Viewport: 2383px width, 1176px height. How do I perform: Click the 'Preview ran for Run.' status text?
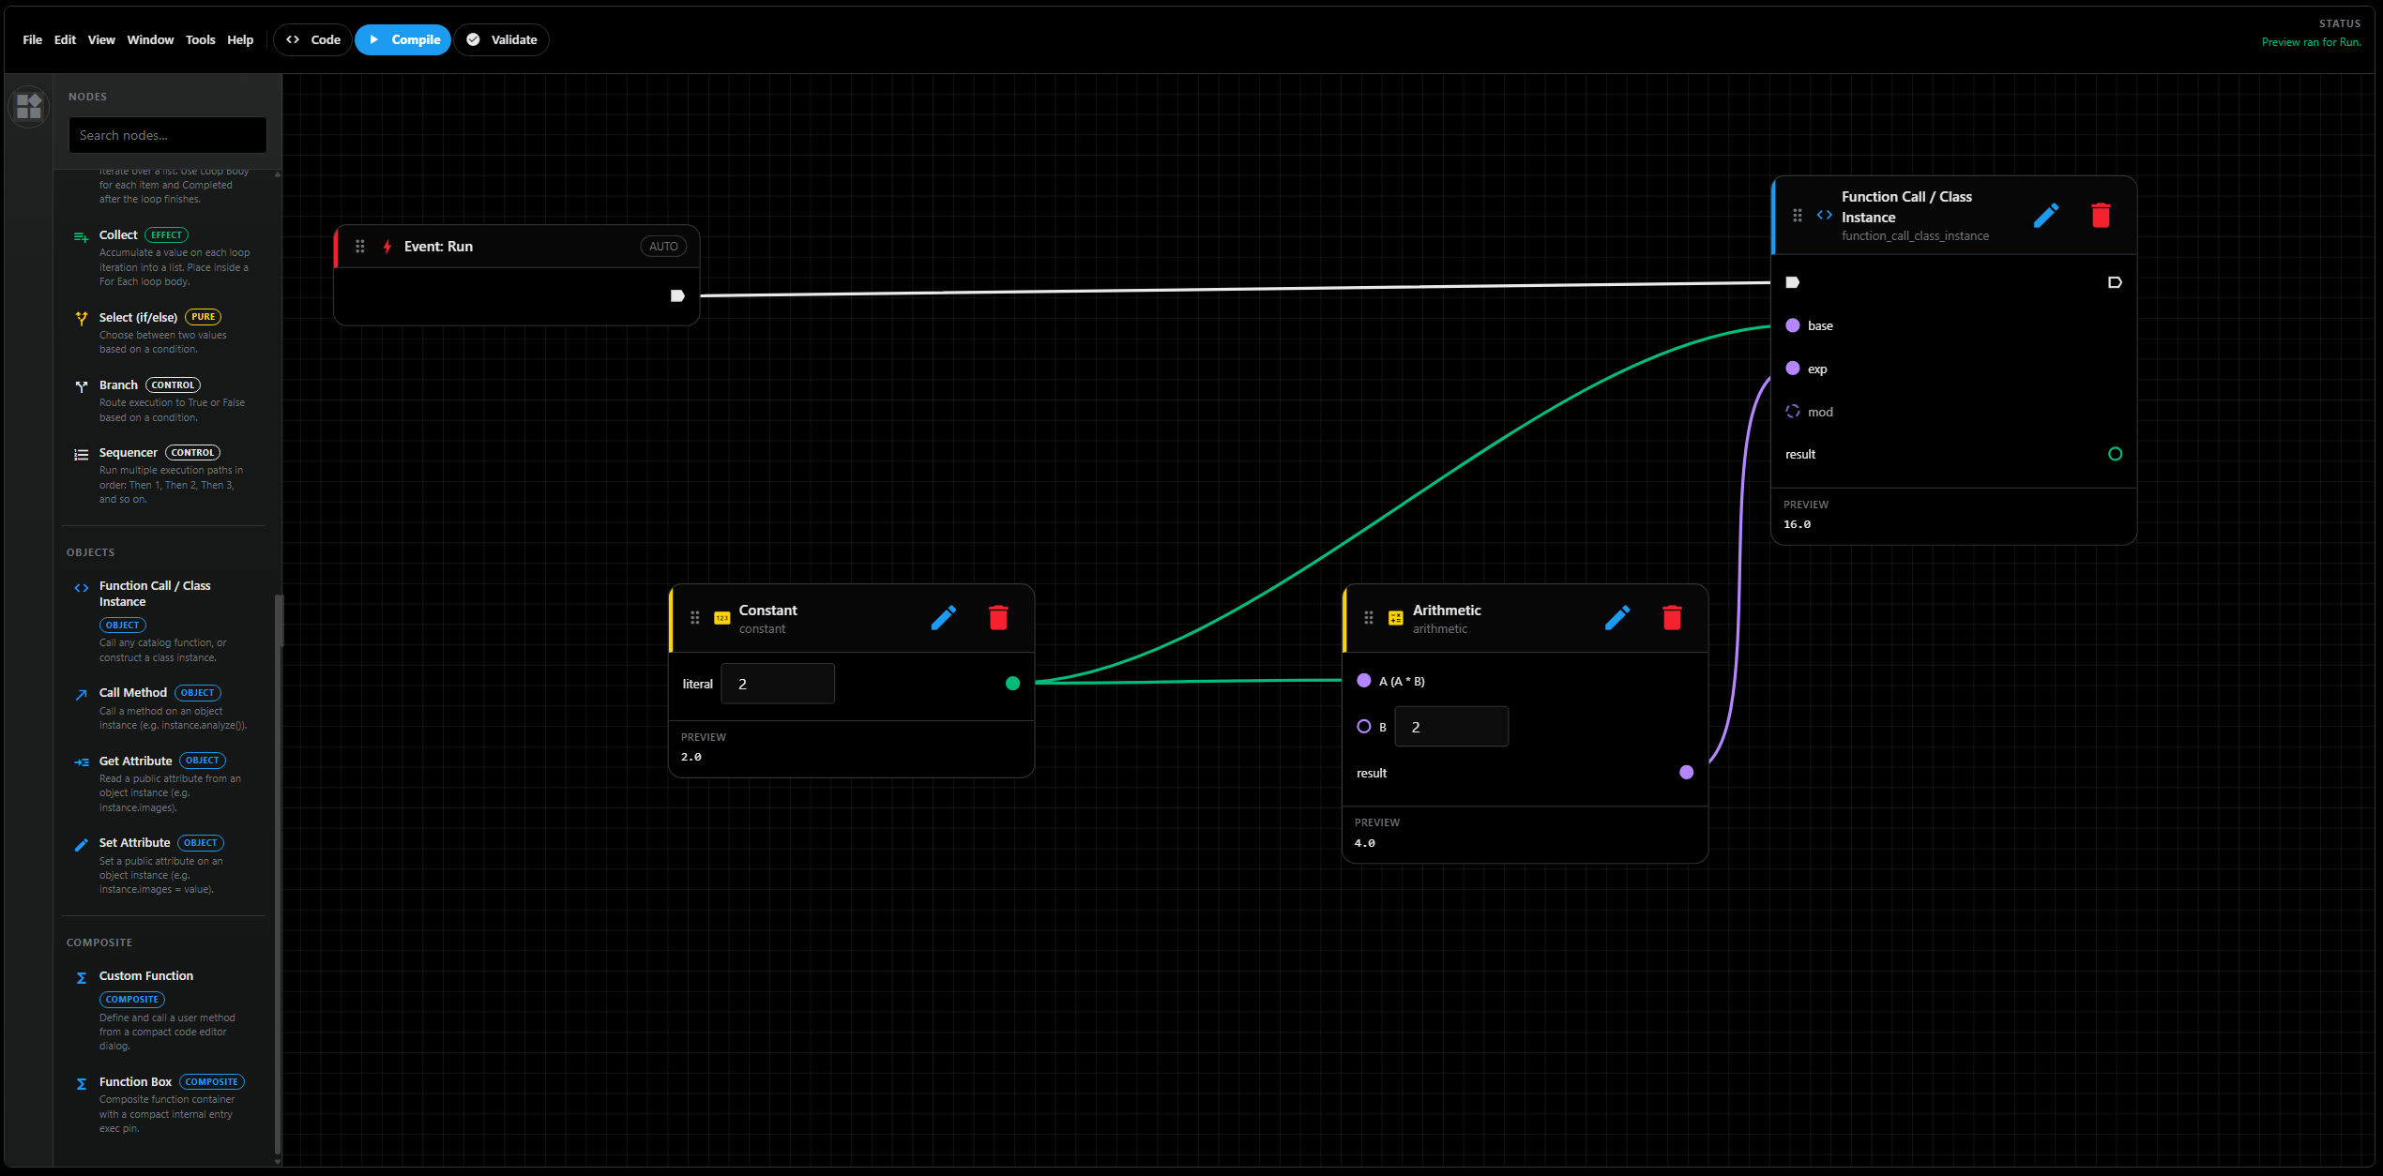(x=2311, y=42)
